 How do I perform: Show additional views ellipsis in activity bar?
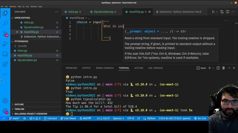coord(5,74)
